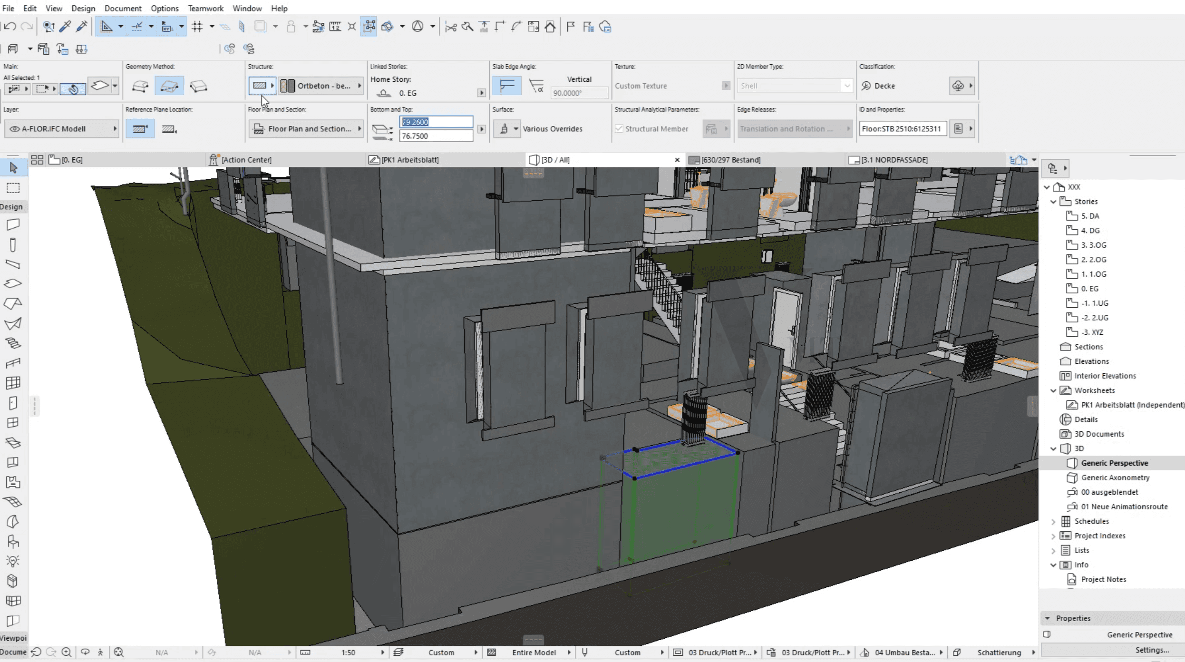The height and width of the screenshot is (662, 1185).
Task: Click the Undo arrow
Action: [10, 27]
